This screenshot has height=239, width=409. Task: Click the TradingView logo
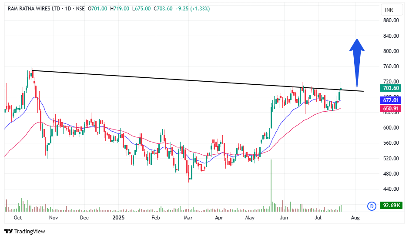click(25, 231)
